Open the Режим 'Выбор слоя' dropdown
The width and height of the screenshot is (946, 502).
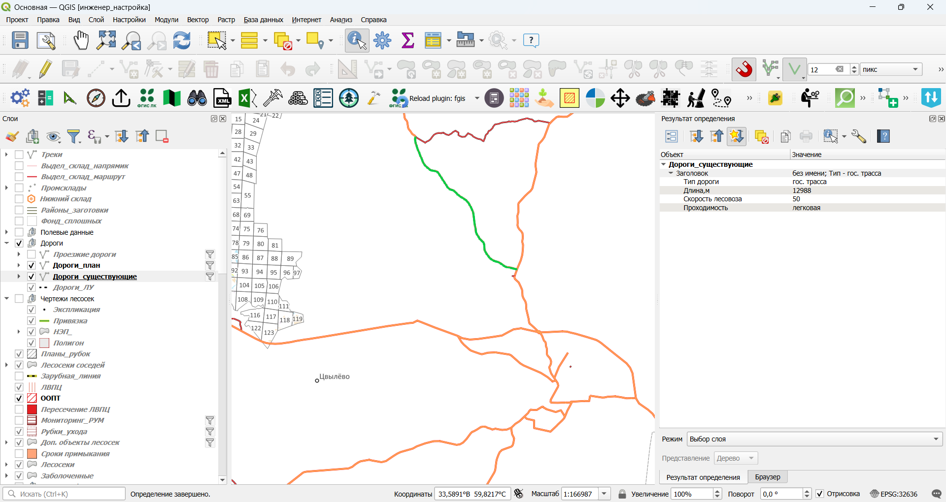(814, 439)
